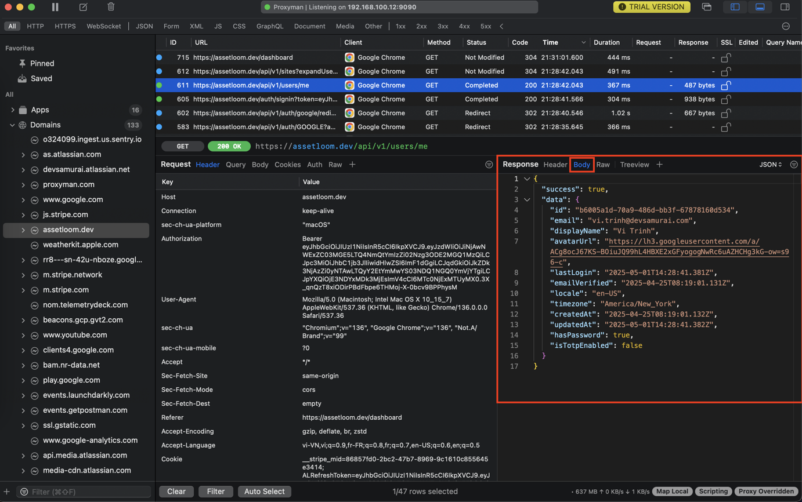
Task: Toggle the 4xx status filter
Action: pos(464,26)
